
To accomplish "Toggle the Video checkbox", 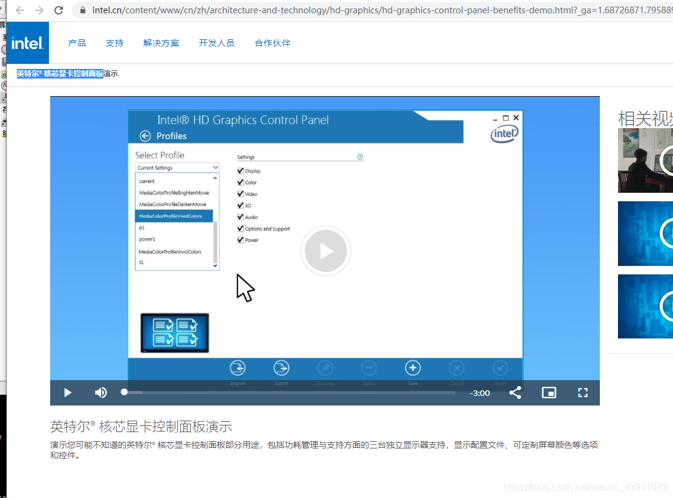I will [241, 194].
